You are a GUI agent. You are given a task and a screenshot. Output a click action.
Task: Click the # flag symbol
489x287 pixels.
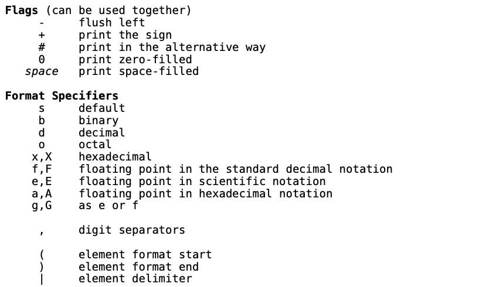42,47
